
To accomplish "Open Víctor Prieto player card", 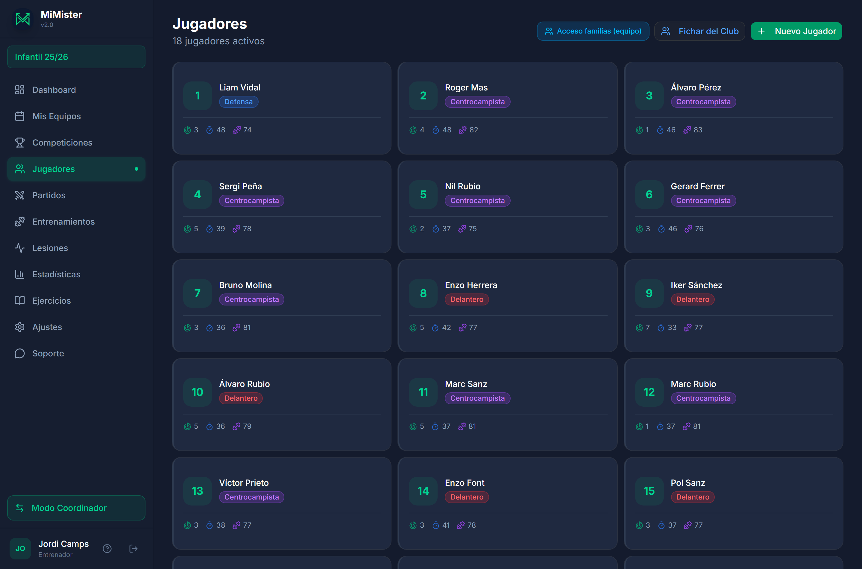I will pos(282,503).
